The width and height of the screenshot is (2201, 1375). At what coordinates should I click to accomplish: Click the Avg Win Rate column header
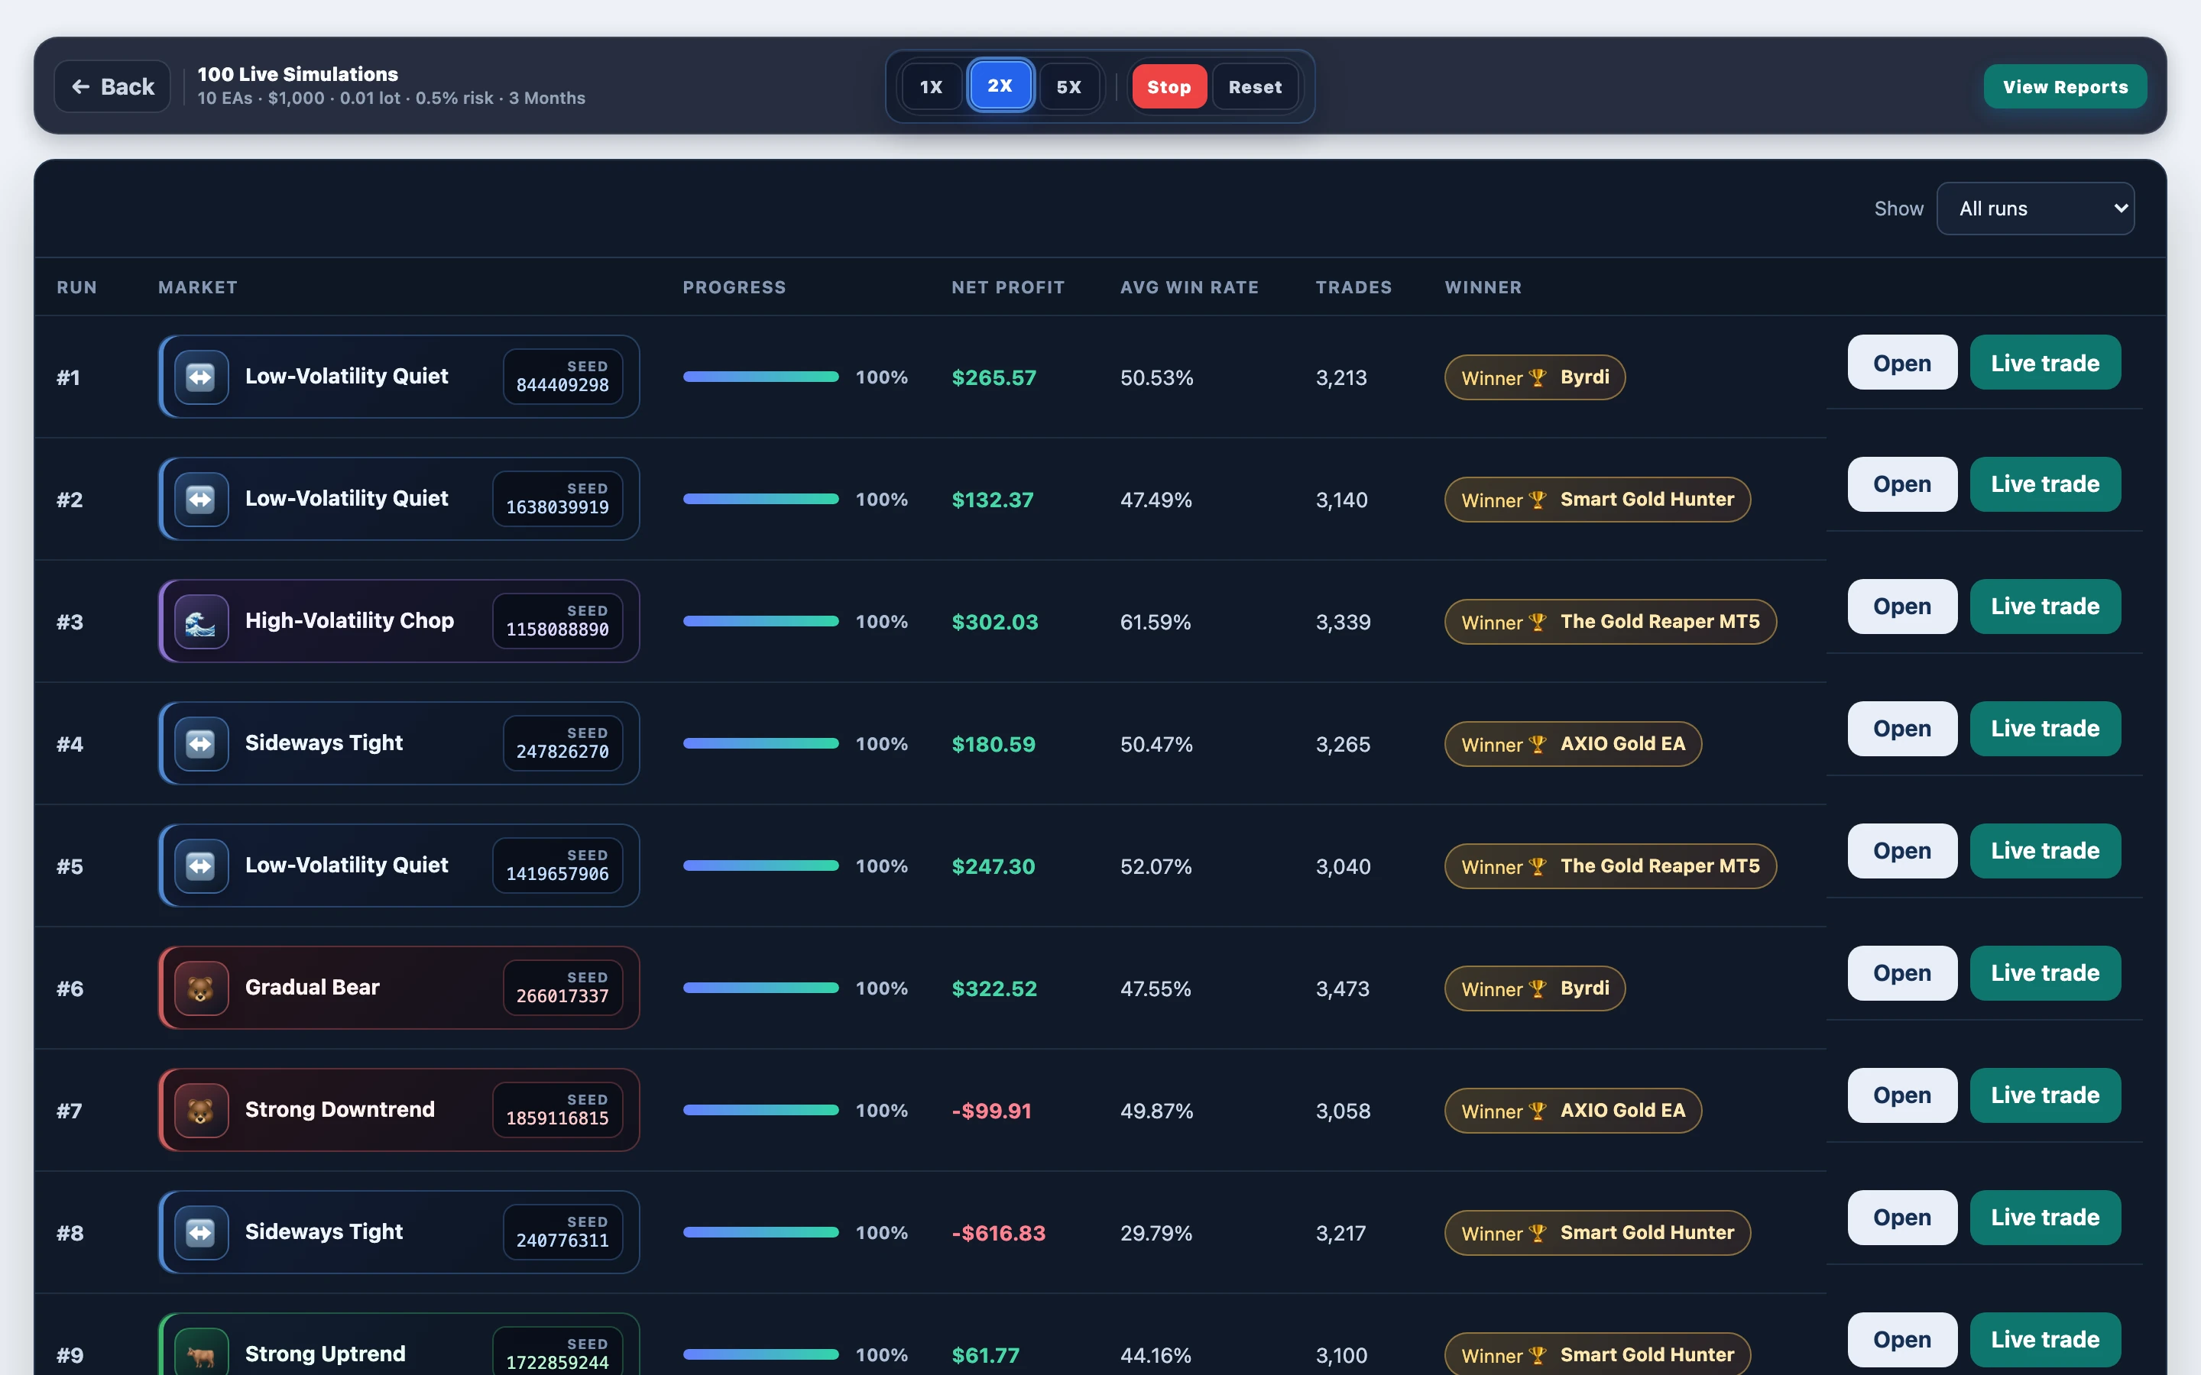1190,287
